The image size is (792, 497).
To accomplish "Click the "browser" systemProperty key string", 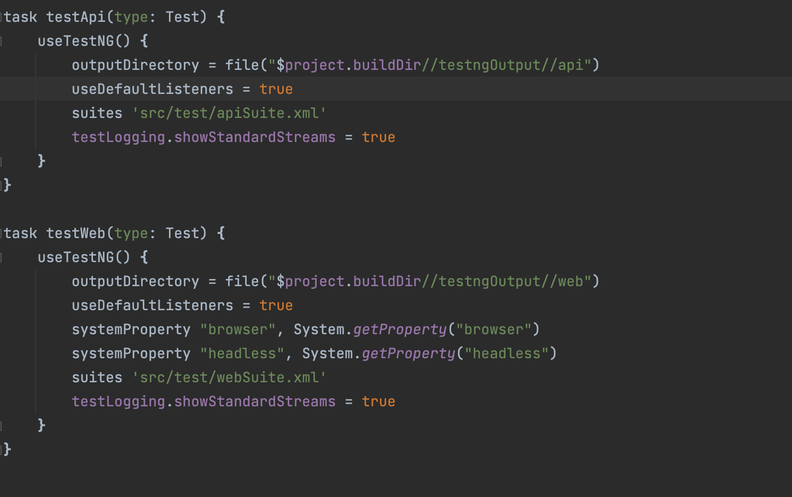I will click(x=237, y=329).
